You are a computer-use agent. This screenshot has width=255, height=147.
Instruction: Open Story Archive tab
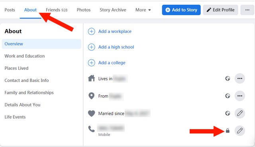(x=113, y=10)
